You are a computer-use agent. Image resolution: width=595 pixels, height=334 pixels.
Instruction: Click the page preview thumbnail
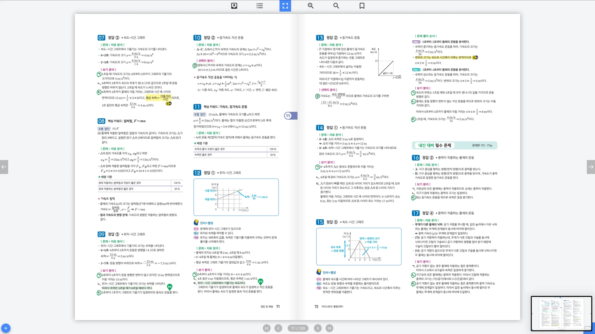click(561, 313)
